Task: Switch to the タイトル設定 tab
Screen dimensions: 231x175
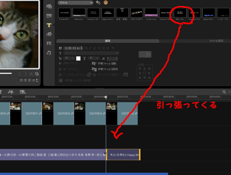Action: tap(195, 41)
